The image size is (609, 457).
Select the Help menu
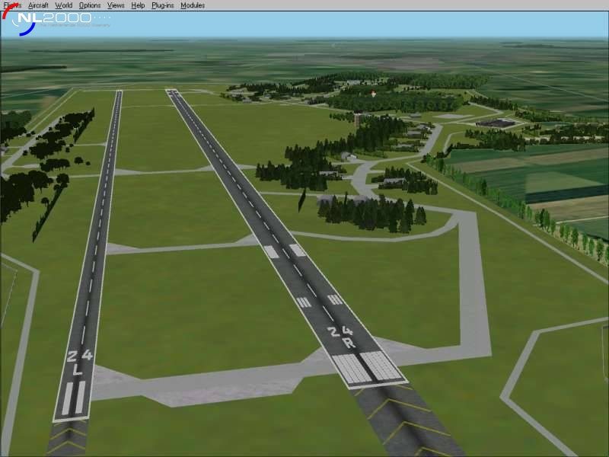[138, 5]
